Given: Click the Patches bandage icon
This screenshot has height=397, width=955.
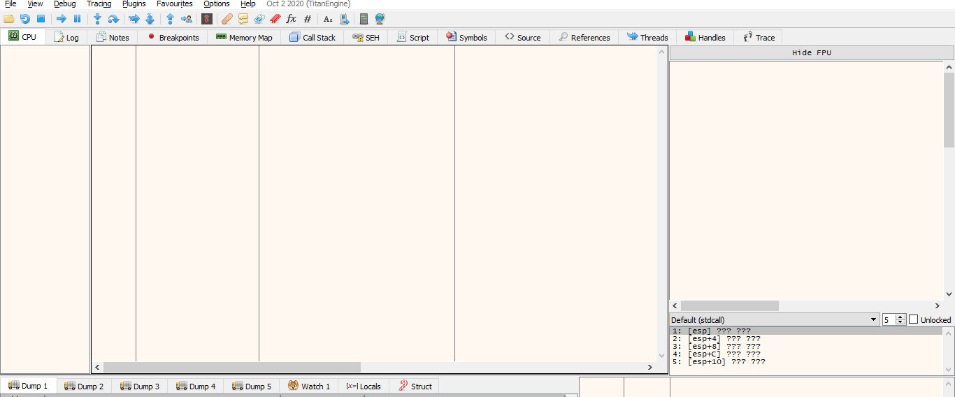Looking at the screenshot, I should tap(227, 19).
